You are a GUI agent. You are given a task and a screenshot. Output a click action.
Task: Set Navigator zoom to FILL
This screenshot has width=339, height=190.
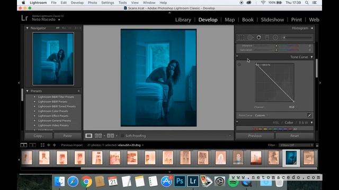click(64, 28)
